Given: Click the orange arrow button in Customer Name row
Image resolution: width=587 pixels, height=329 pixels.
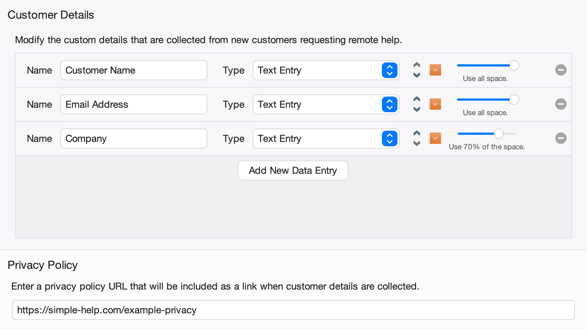Looking at the screenshot, I should [435, 70].
